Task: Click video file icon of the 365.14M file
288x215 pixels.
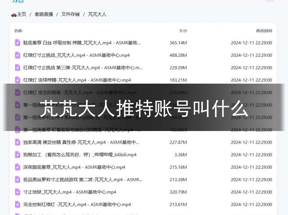Action: (17, 43)
